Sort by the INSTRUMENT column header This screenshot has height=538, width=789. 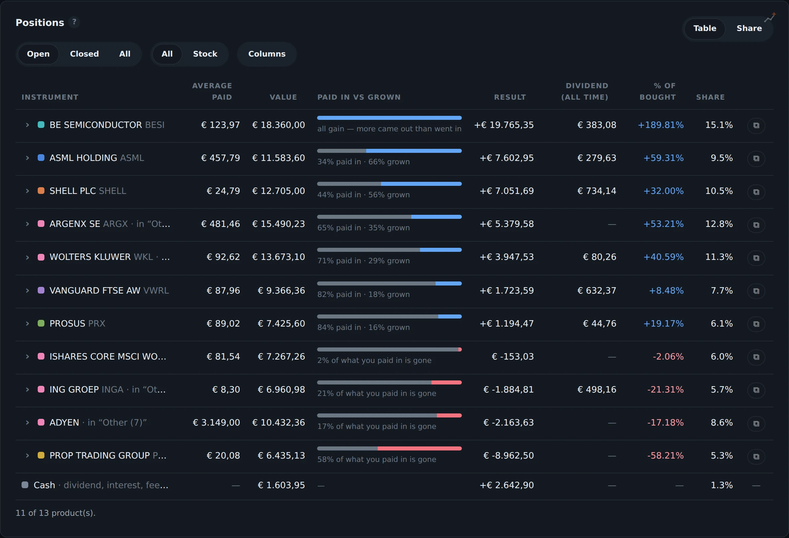tap(50, 98)
